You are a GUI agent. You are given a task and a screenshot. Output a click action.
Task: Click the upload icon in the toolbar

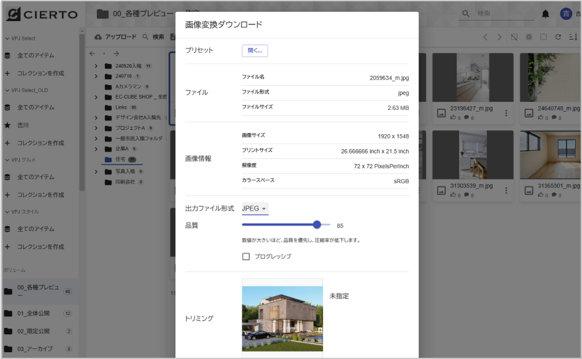click(98, 37)
